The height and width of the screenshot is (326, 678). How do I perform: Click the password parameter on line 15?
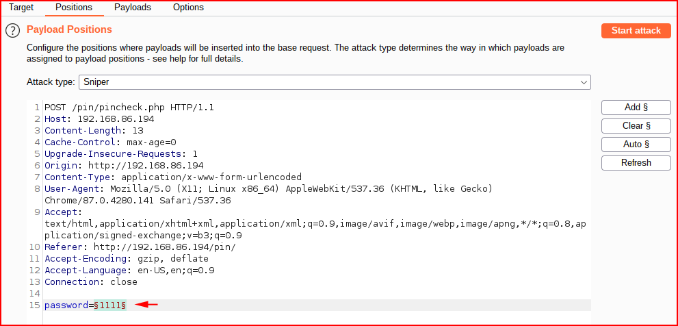pyautogui.click(x=66, y=305)
